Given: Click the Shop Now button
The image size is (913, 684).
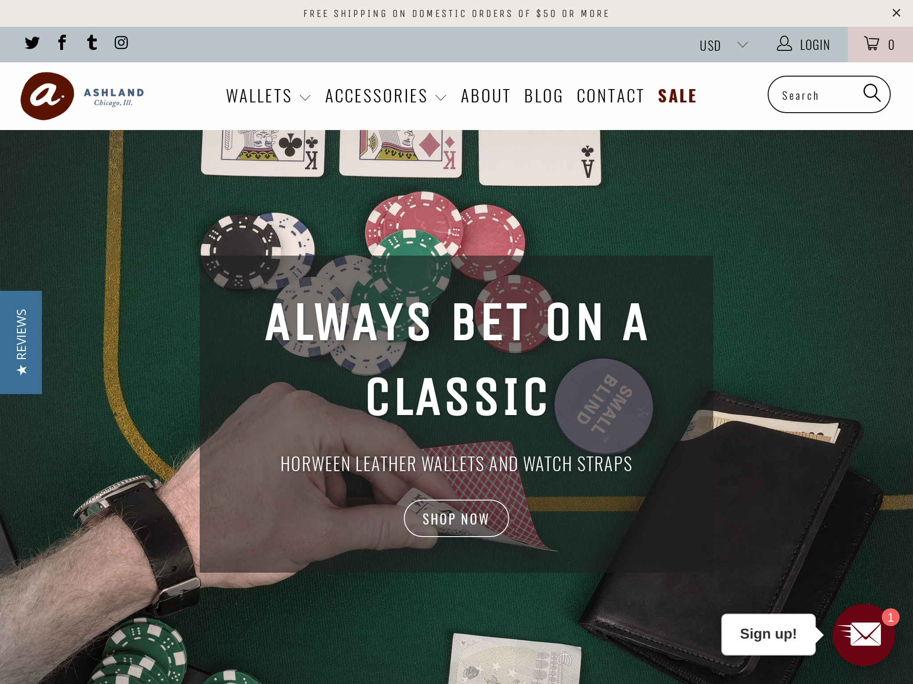Looking at the screenshot, I should [456, 519].
